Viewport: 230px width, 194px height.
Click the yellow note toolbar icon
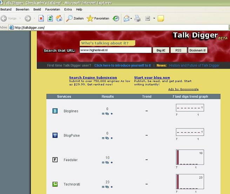(161, 19)
